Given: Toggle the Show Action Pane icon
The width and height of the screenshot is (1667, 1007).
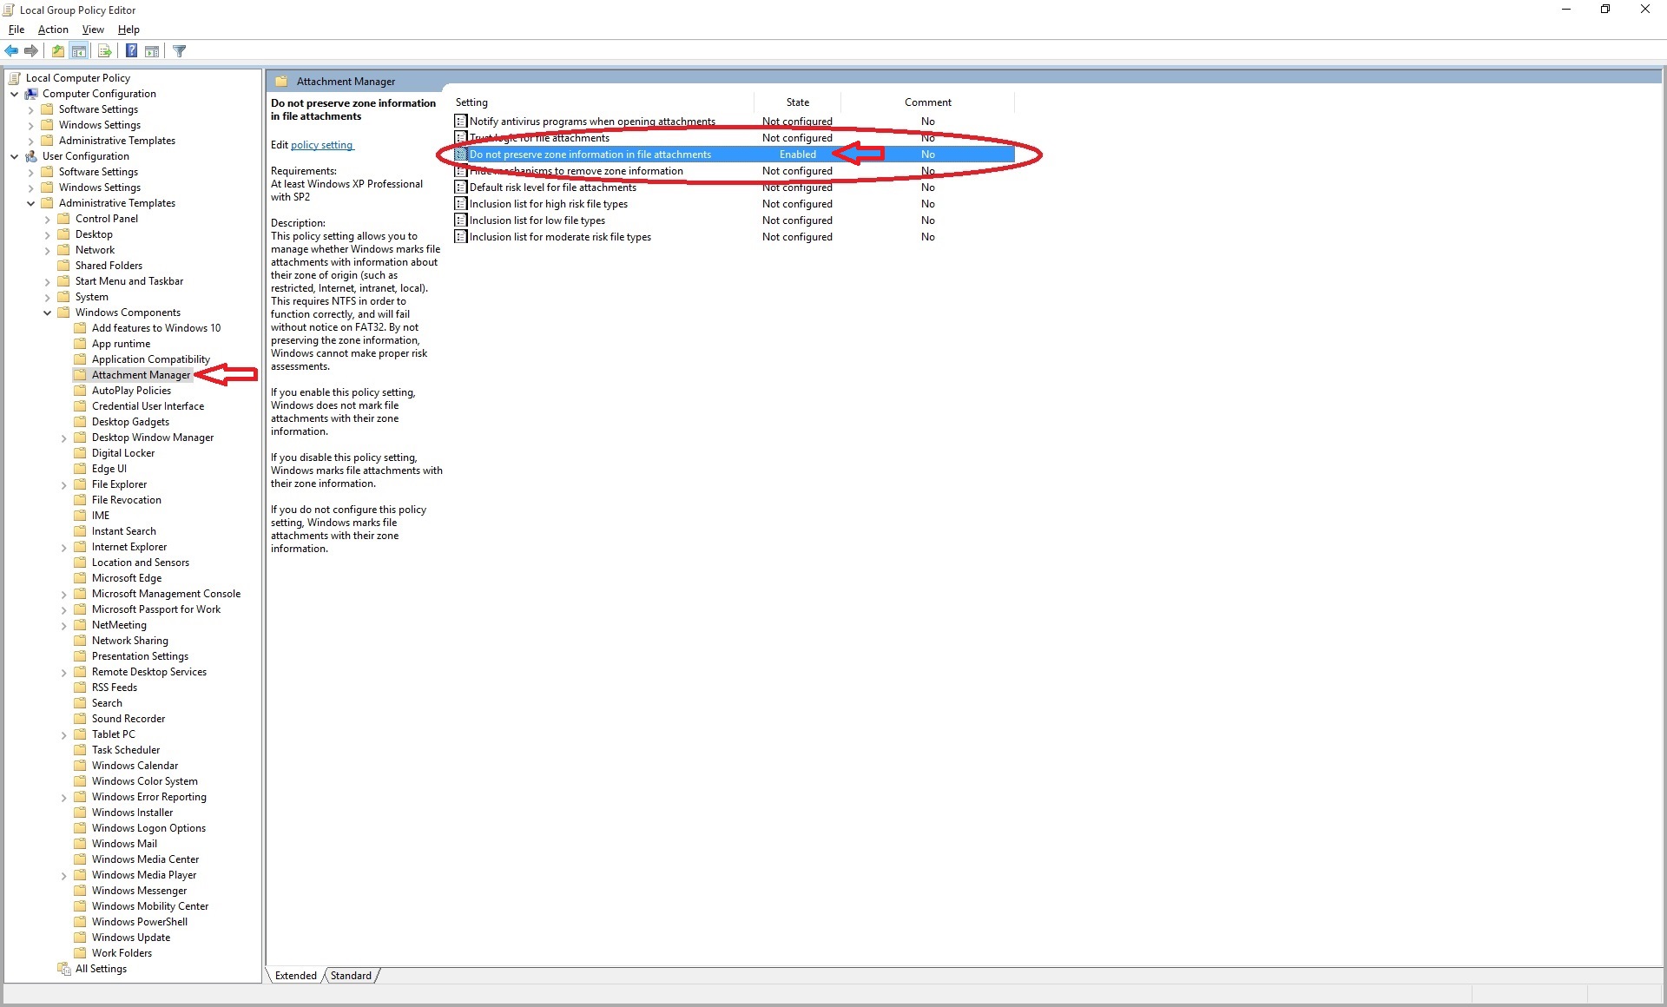Looking at the screenshot, I should click(x=152, y=50).
